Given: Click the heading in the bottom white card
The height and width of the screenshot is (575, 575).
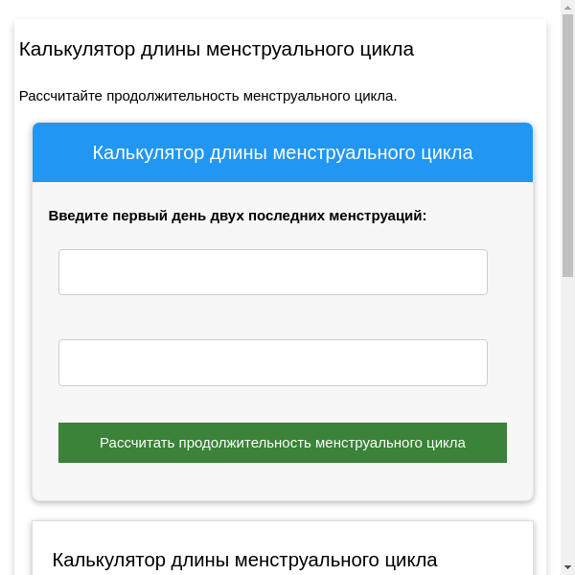Looking at the screenshot, I should 244,560.
